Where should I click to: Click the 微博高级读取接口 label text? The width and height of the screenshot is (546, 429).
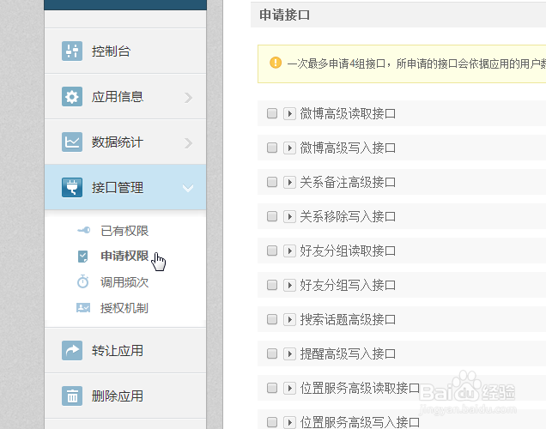tap(348, 113)
